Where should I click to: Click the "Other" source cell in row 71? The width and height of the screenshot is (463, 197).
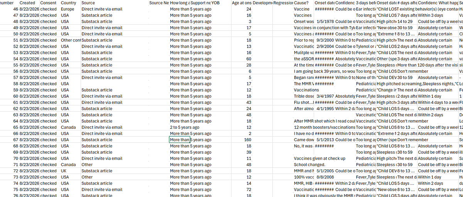click(x=114, y=165)
